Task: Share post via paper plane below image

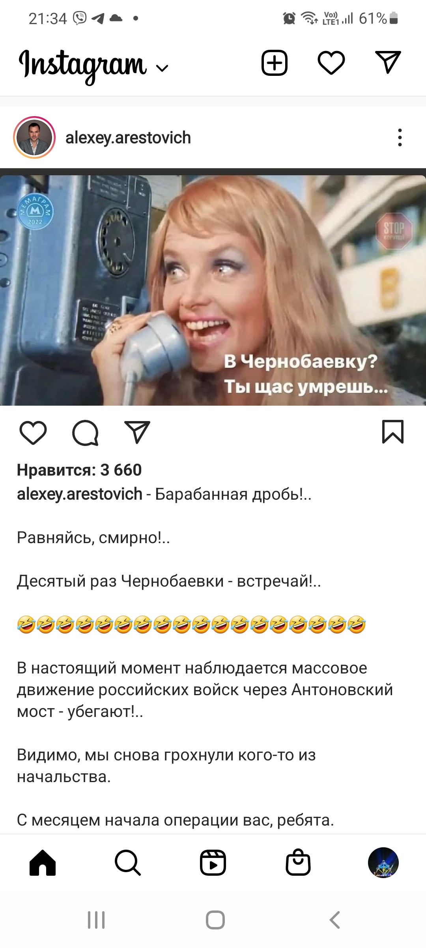Action: (x=137, y=432)
